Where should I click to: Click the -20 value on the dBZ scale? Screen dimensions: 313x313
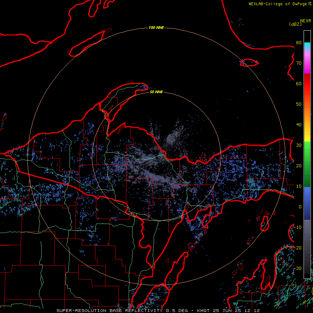[x=297, y=248]
